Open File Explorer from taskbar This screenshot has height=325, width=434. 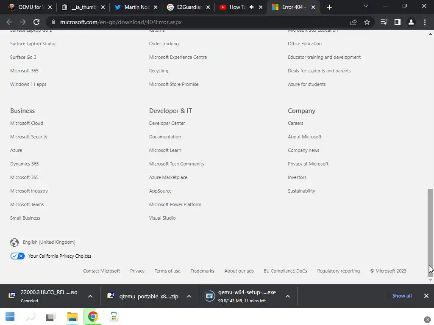[72, 317]
